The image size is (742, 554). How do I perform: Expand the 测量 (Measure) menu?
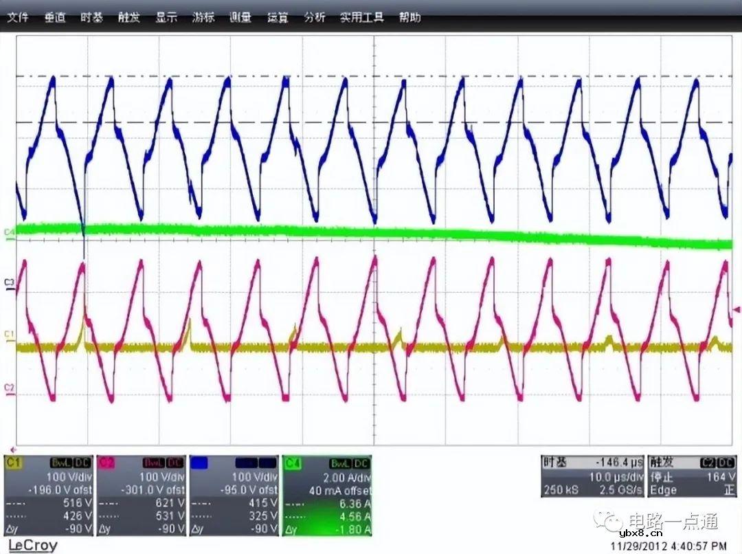coord(240,18)
